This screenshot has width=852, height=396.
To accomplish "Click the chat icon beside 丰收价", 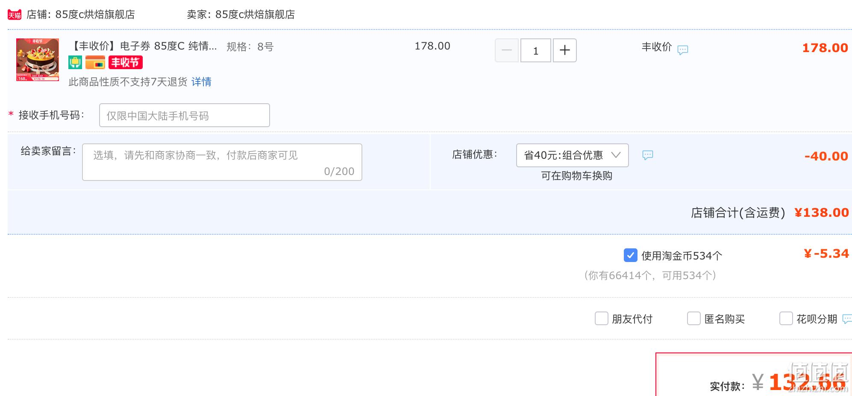I will click(x=683, y=50).
